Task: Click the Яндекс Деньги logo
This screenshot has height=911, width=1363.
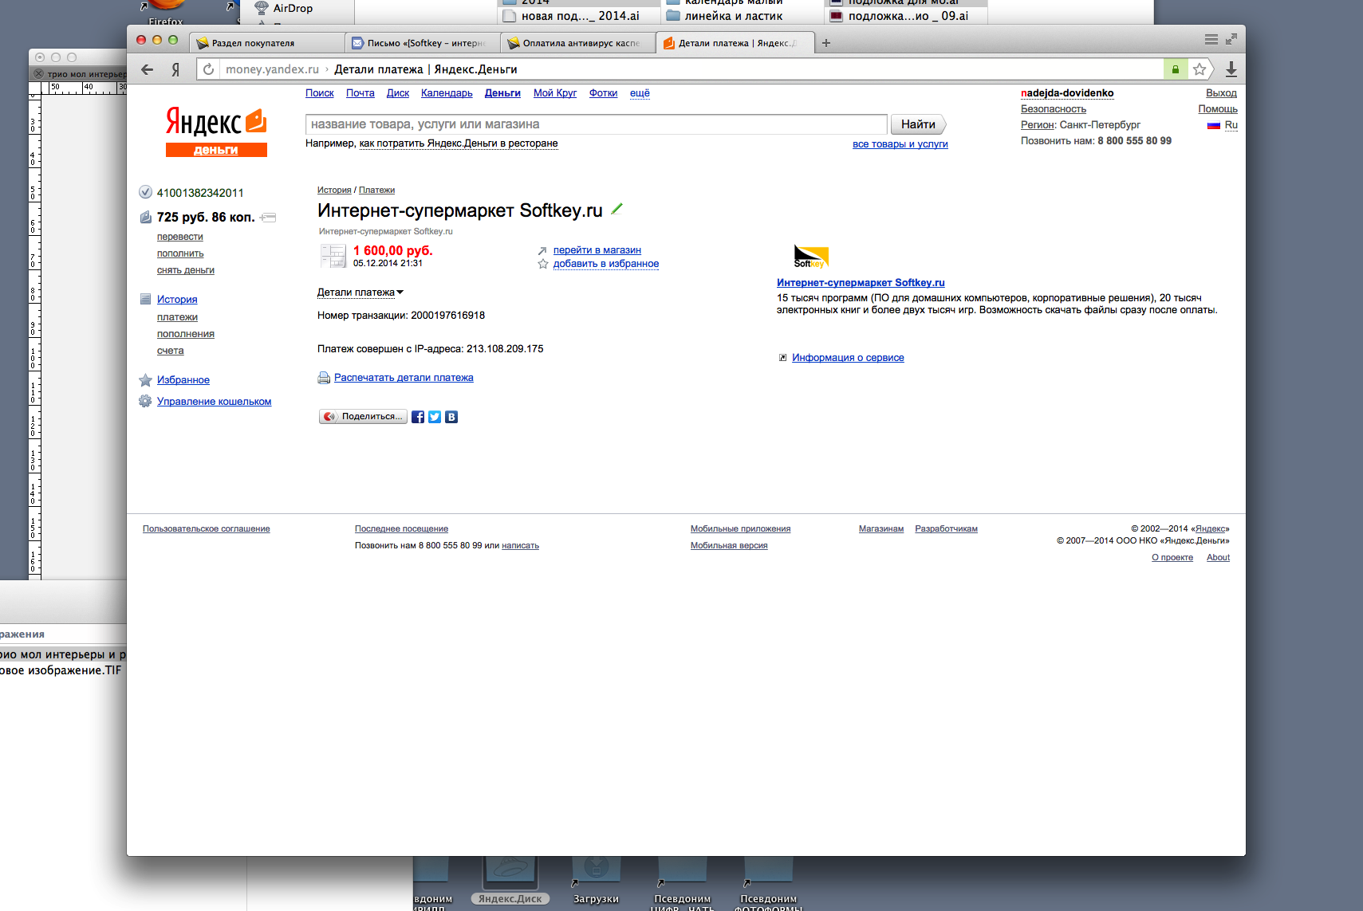Action: pos(216,131)
